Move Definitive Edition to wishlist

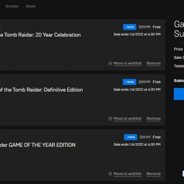pyautogui.click(x=127, y=119)
